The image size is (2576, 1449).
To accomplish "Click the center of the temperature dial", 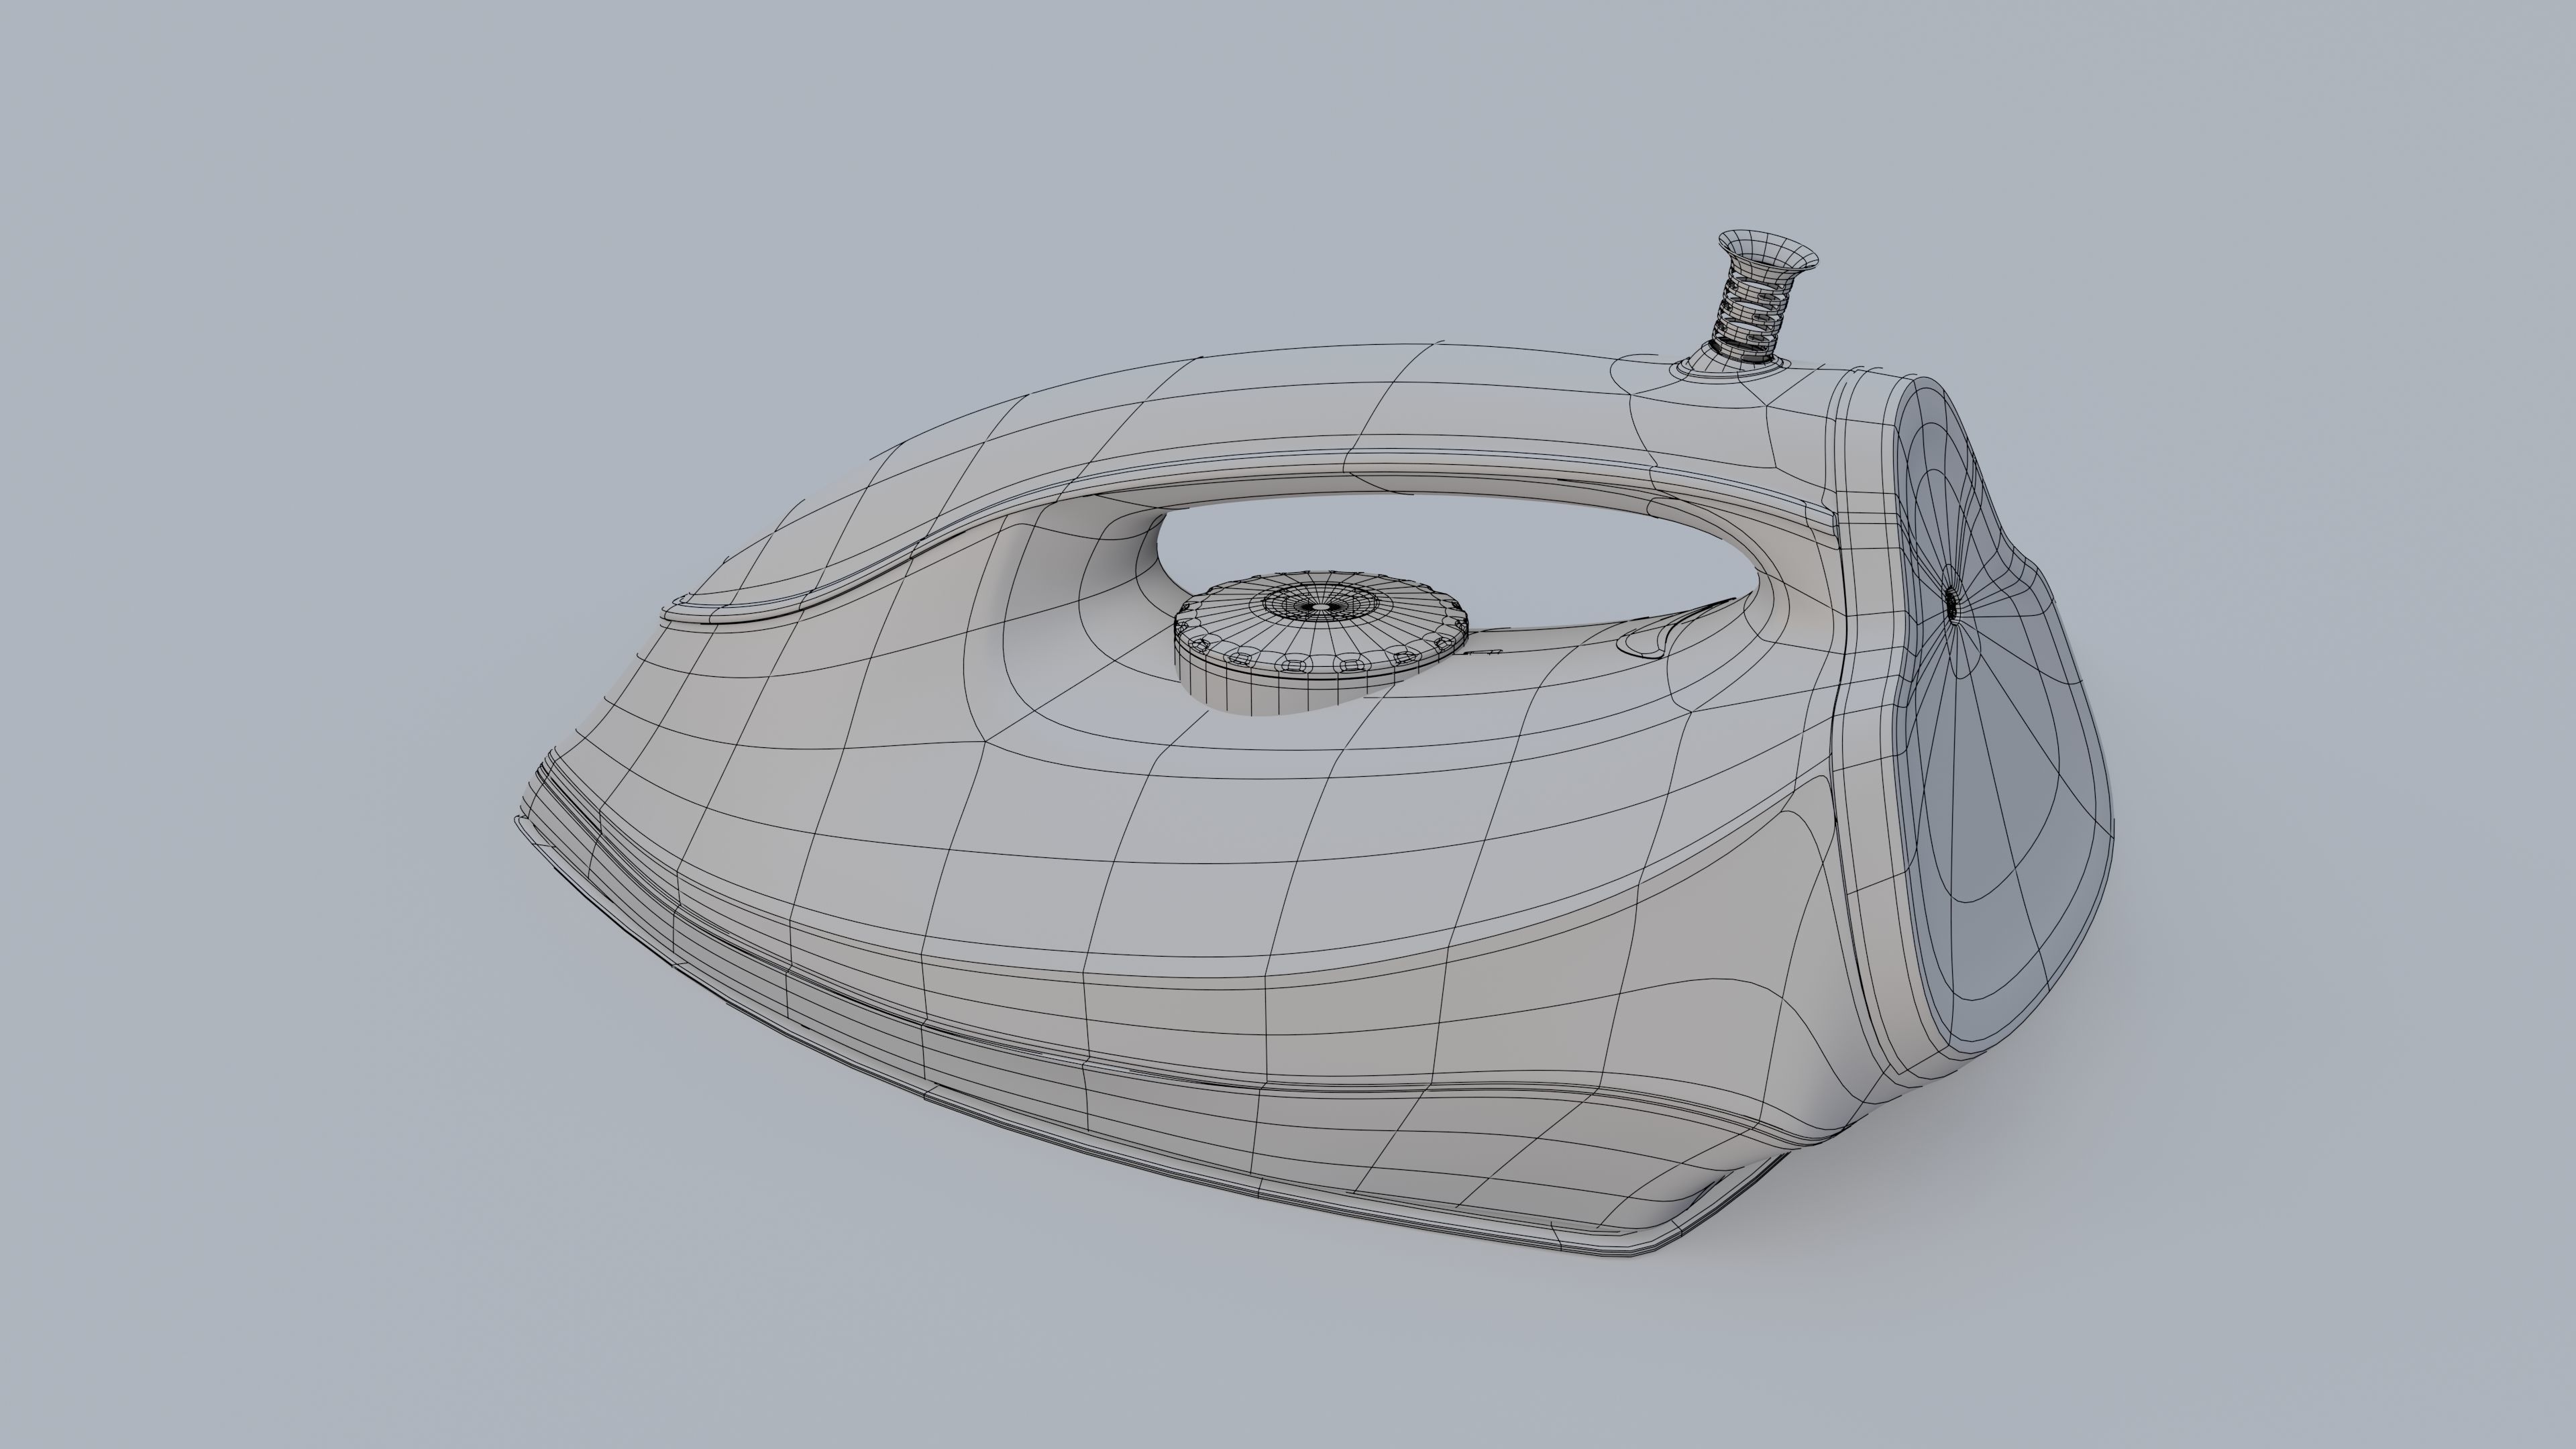I will 1321,607.
